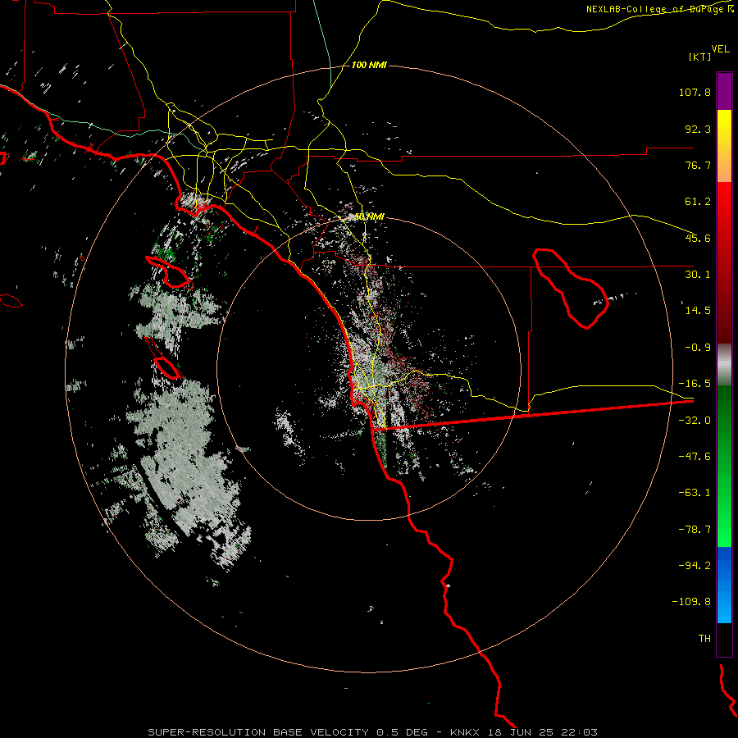Click the 100 NMI range ring label
Viewport: 738px width, 738px height.
(369, 65)
